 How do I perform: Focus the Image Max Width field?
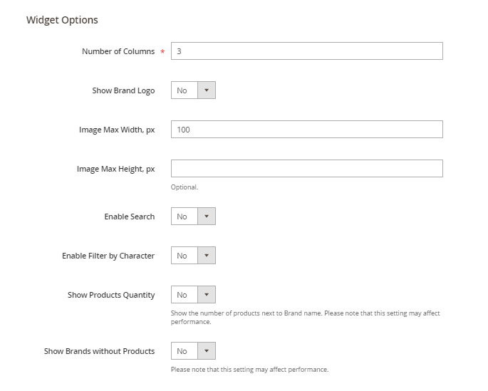[306, 130]
